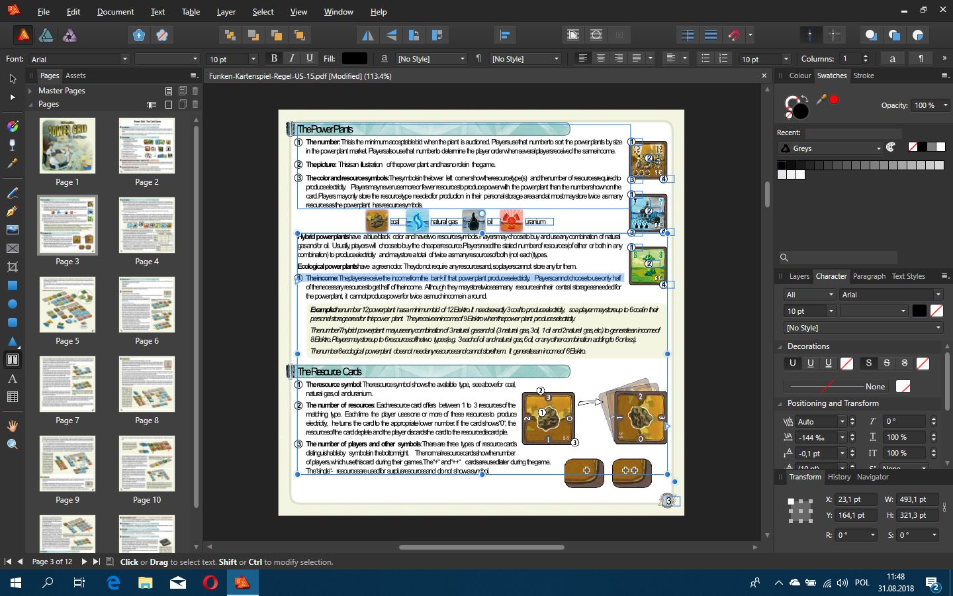Click the numbered list icon
This screenshot has width=953, height=596.
[723, 58]
